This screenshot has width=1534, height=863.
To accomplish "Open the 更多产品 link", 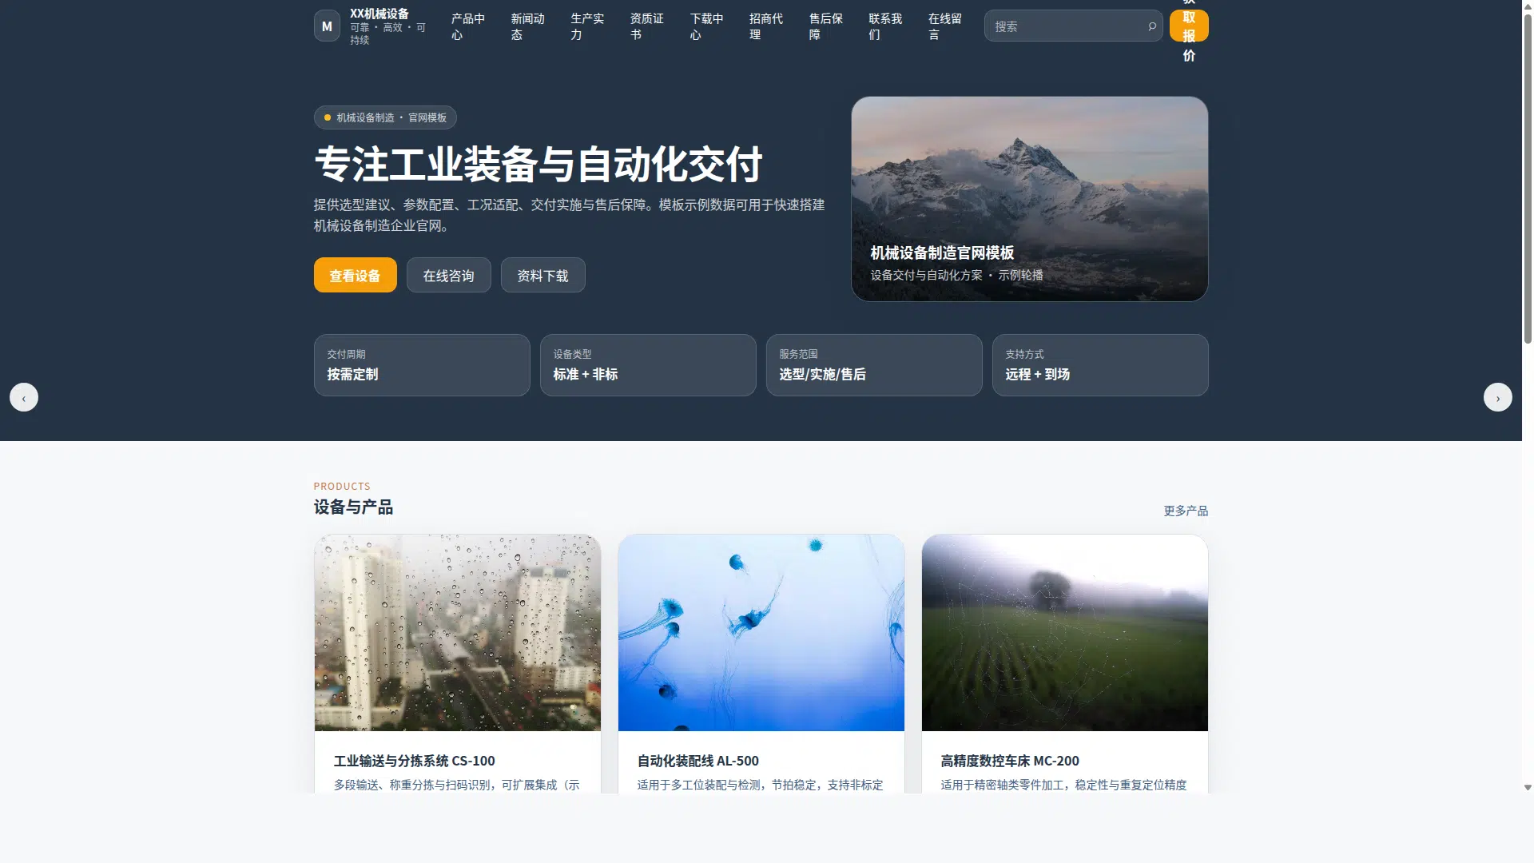I will 1185,511.
